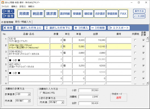
Task: Click the 保存 (save) icon button
Action: (8, 16)
